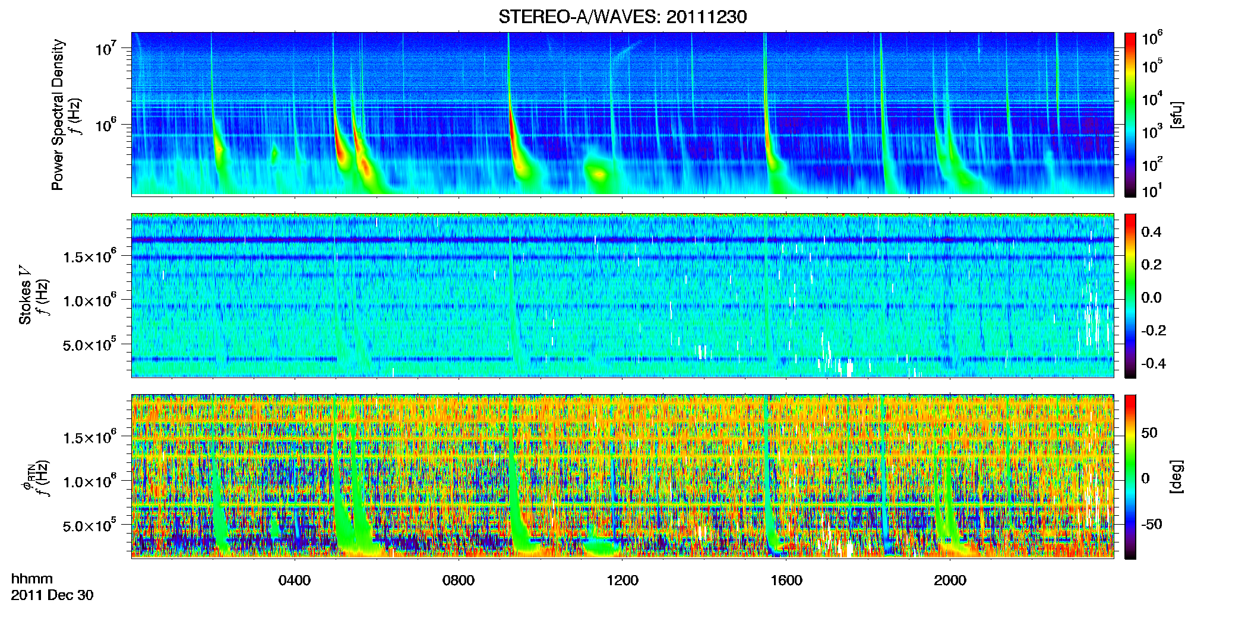Click the "1200" time tick label
The height and width of the screenshot is (641, 1245).
(622, 580)
